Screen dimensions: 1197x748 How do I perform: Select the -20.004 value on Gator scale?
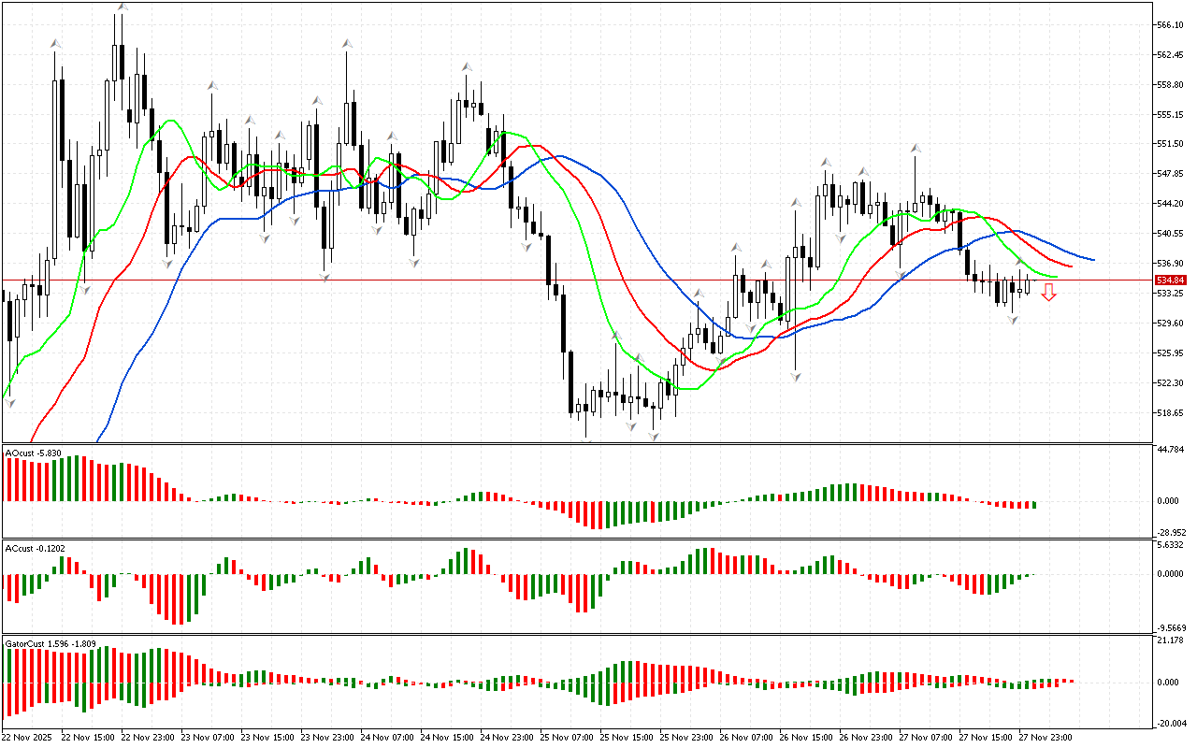[1172, 723]
